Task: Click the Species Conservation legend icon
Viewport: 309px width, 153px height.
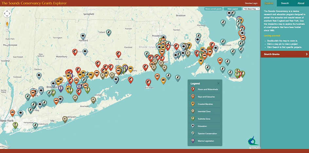Action: pos(193,133)
